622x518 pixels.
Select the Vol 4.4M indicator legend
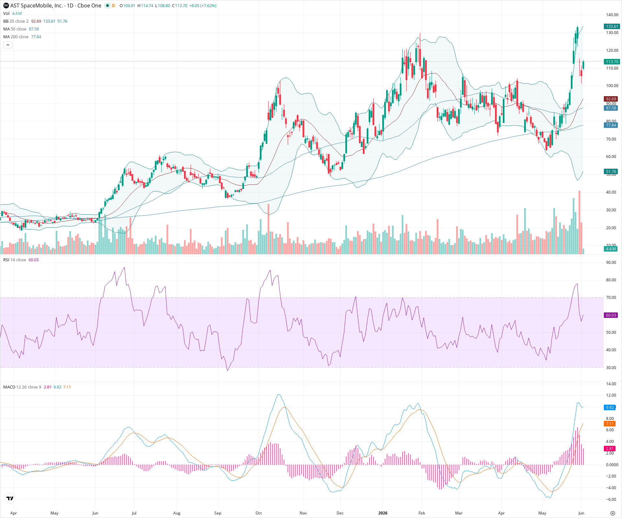pyautogui.click(x=13, y=13)
